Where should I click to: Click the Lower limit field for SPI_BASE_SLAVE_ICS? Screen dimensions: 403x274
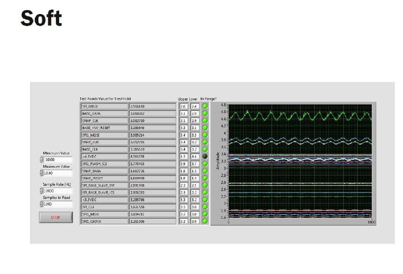194,193
